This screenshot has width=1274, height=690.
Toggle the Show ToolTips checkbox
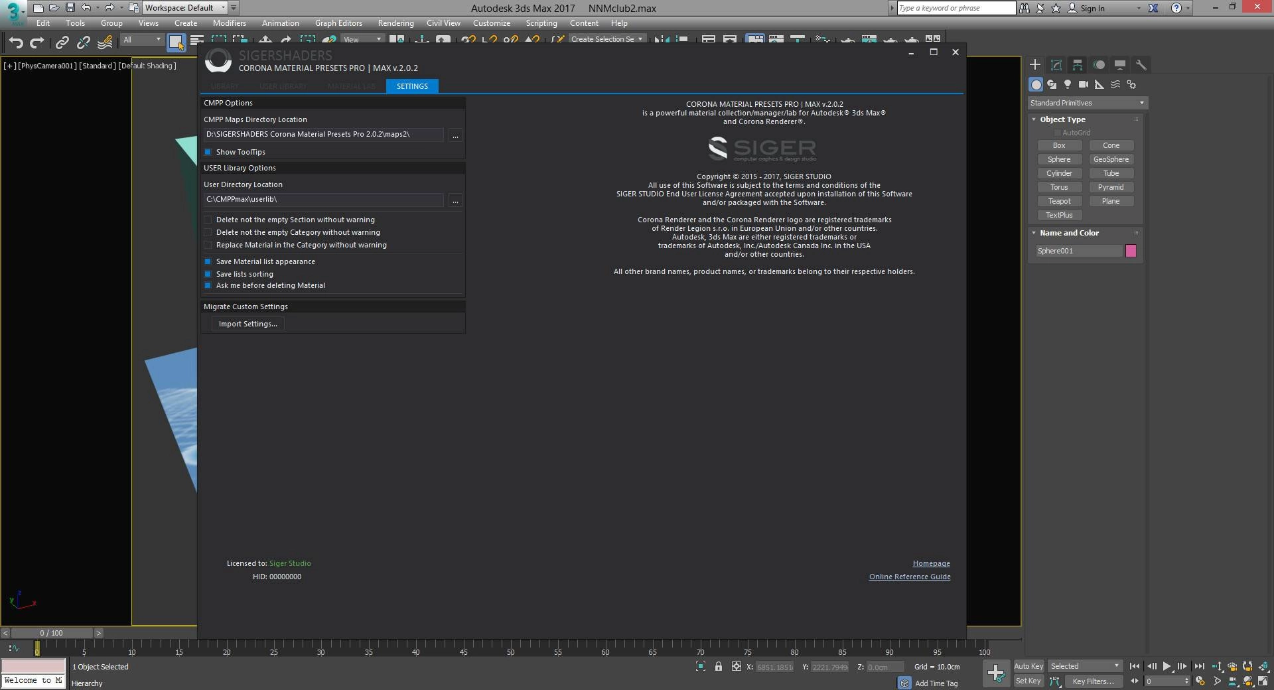click(x=208, y=152)
